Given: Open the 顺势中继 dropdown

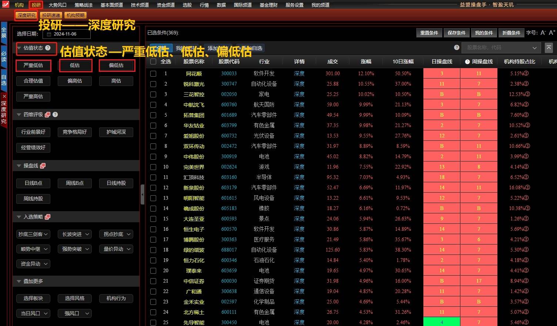Looking at the screenshot, I should click(x=33, y=249).
